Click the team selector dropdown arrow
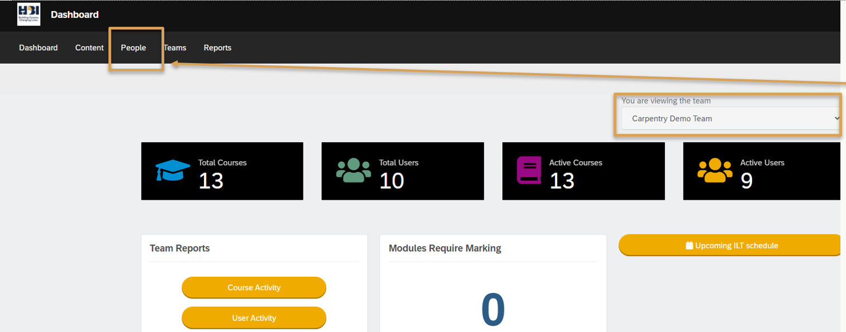This screenshot has height=332, width=846. [x=836, y=118]
